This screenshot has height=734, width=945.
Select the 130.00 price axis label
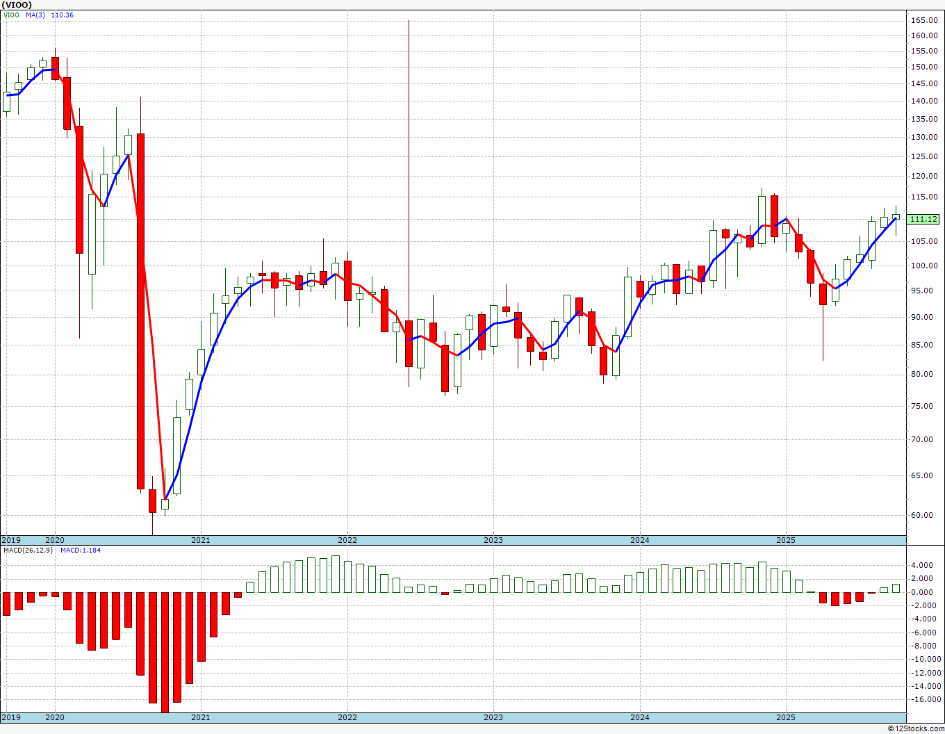click(x=925, y=138)
